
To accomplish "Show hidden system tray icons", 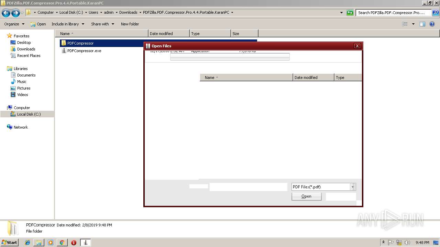I will click(383, 243).
